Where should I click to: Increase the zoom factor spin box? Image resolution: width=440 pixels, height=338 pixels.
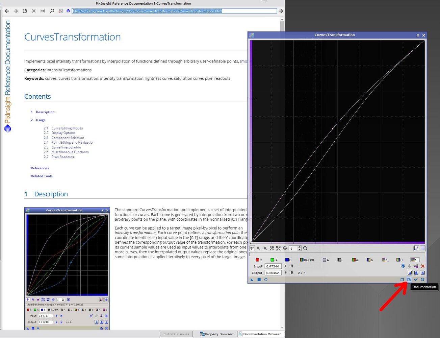click(300, 247)
